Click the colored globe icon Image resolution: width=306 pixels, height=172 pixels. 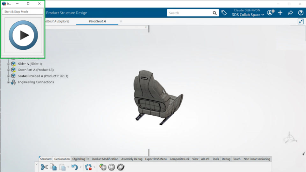[103, 167]
